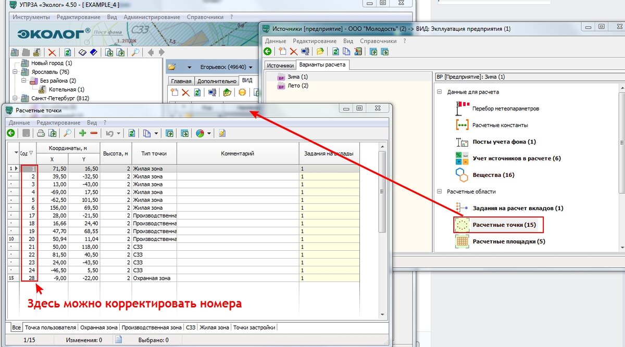Collapse the Данные для расчета section
Screen dimensions: 625x347
coord(440,92)
